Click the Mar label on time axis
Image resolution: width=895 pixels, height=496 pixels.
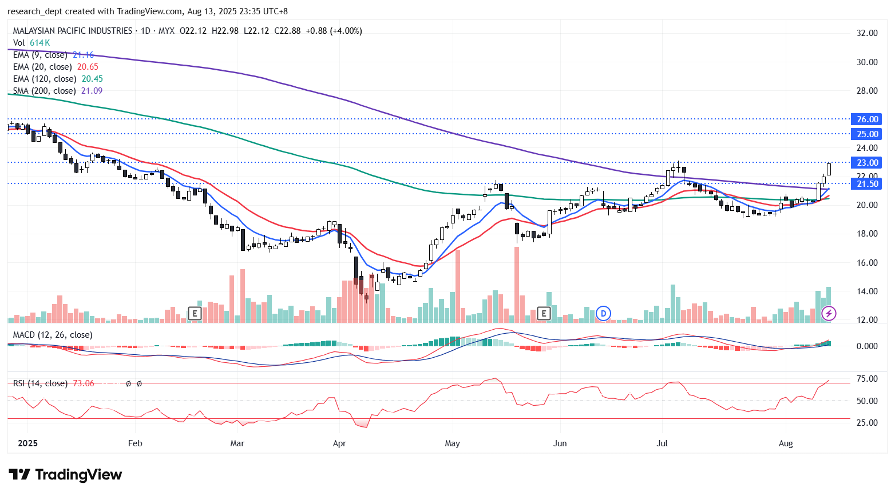(x=237, y=443)
